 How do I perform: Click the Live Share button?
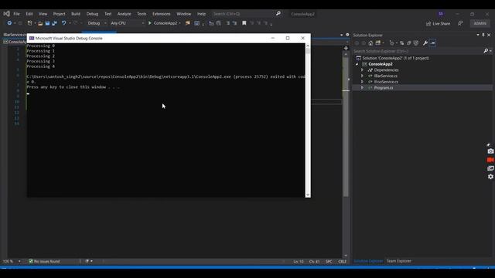tap(439, 24)
